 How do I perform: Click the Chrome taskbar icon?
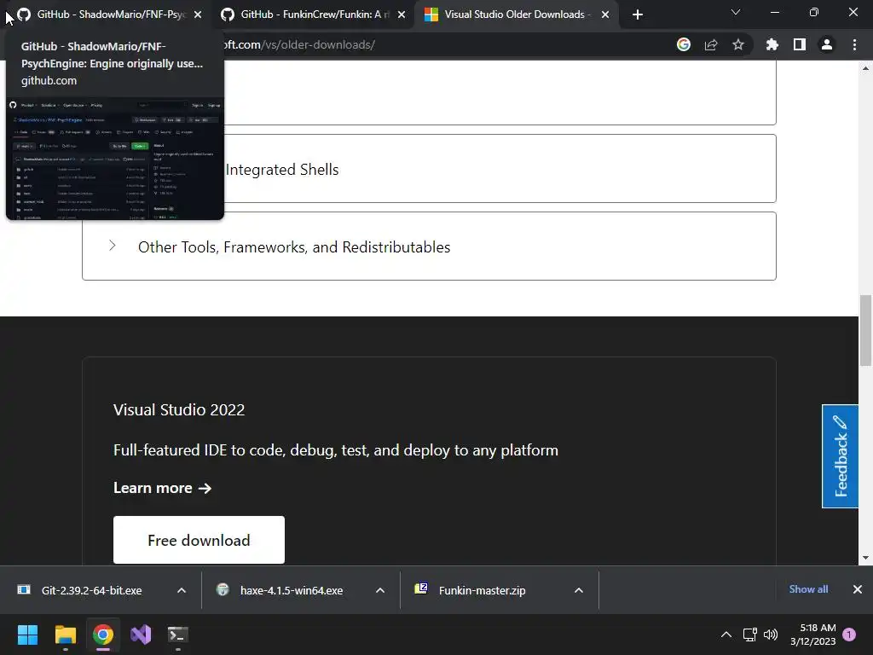click(103, 635)
